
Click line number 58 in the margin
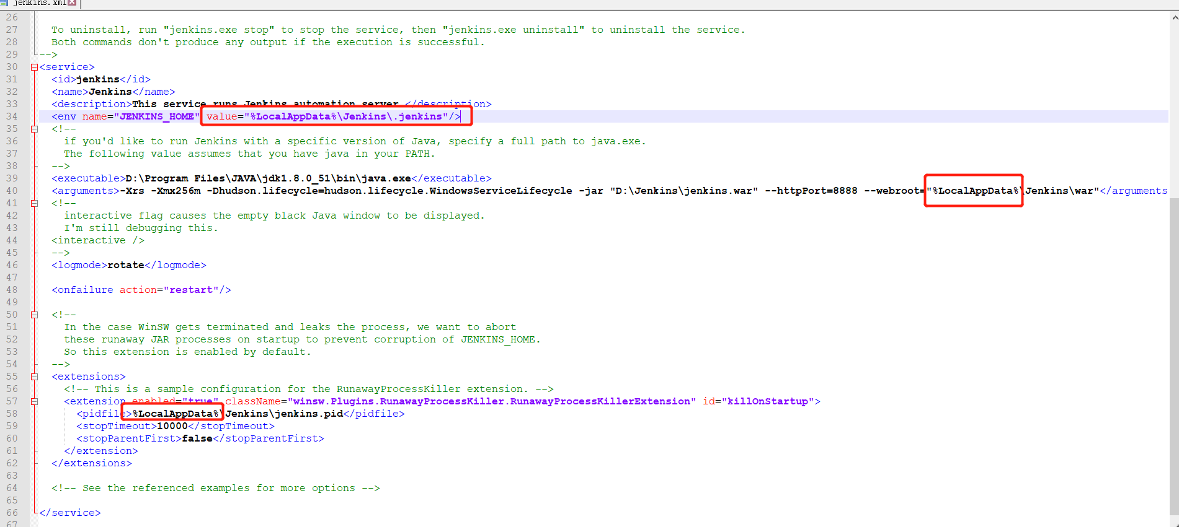pos(12,414)
